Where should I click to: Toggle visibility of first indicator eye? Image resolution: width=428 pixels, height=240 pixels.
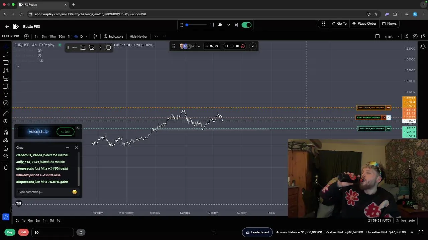tap(39, 50)
